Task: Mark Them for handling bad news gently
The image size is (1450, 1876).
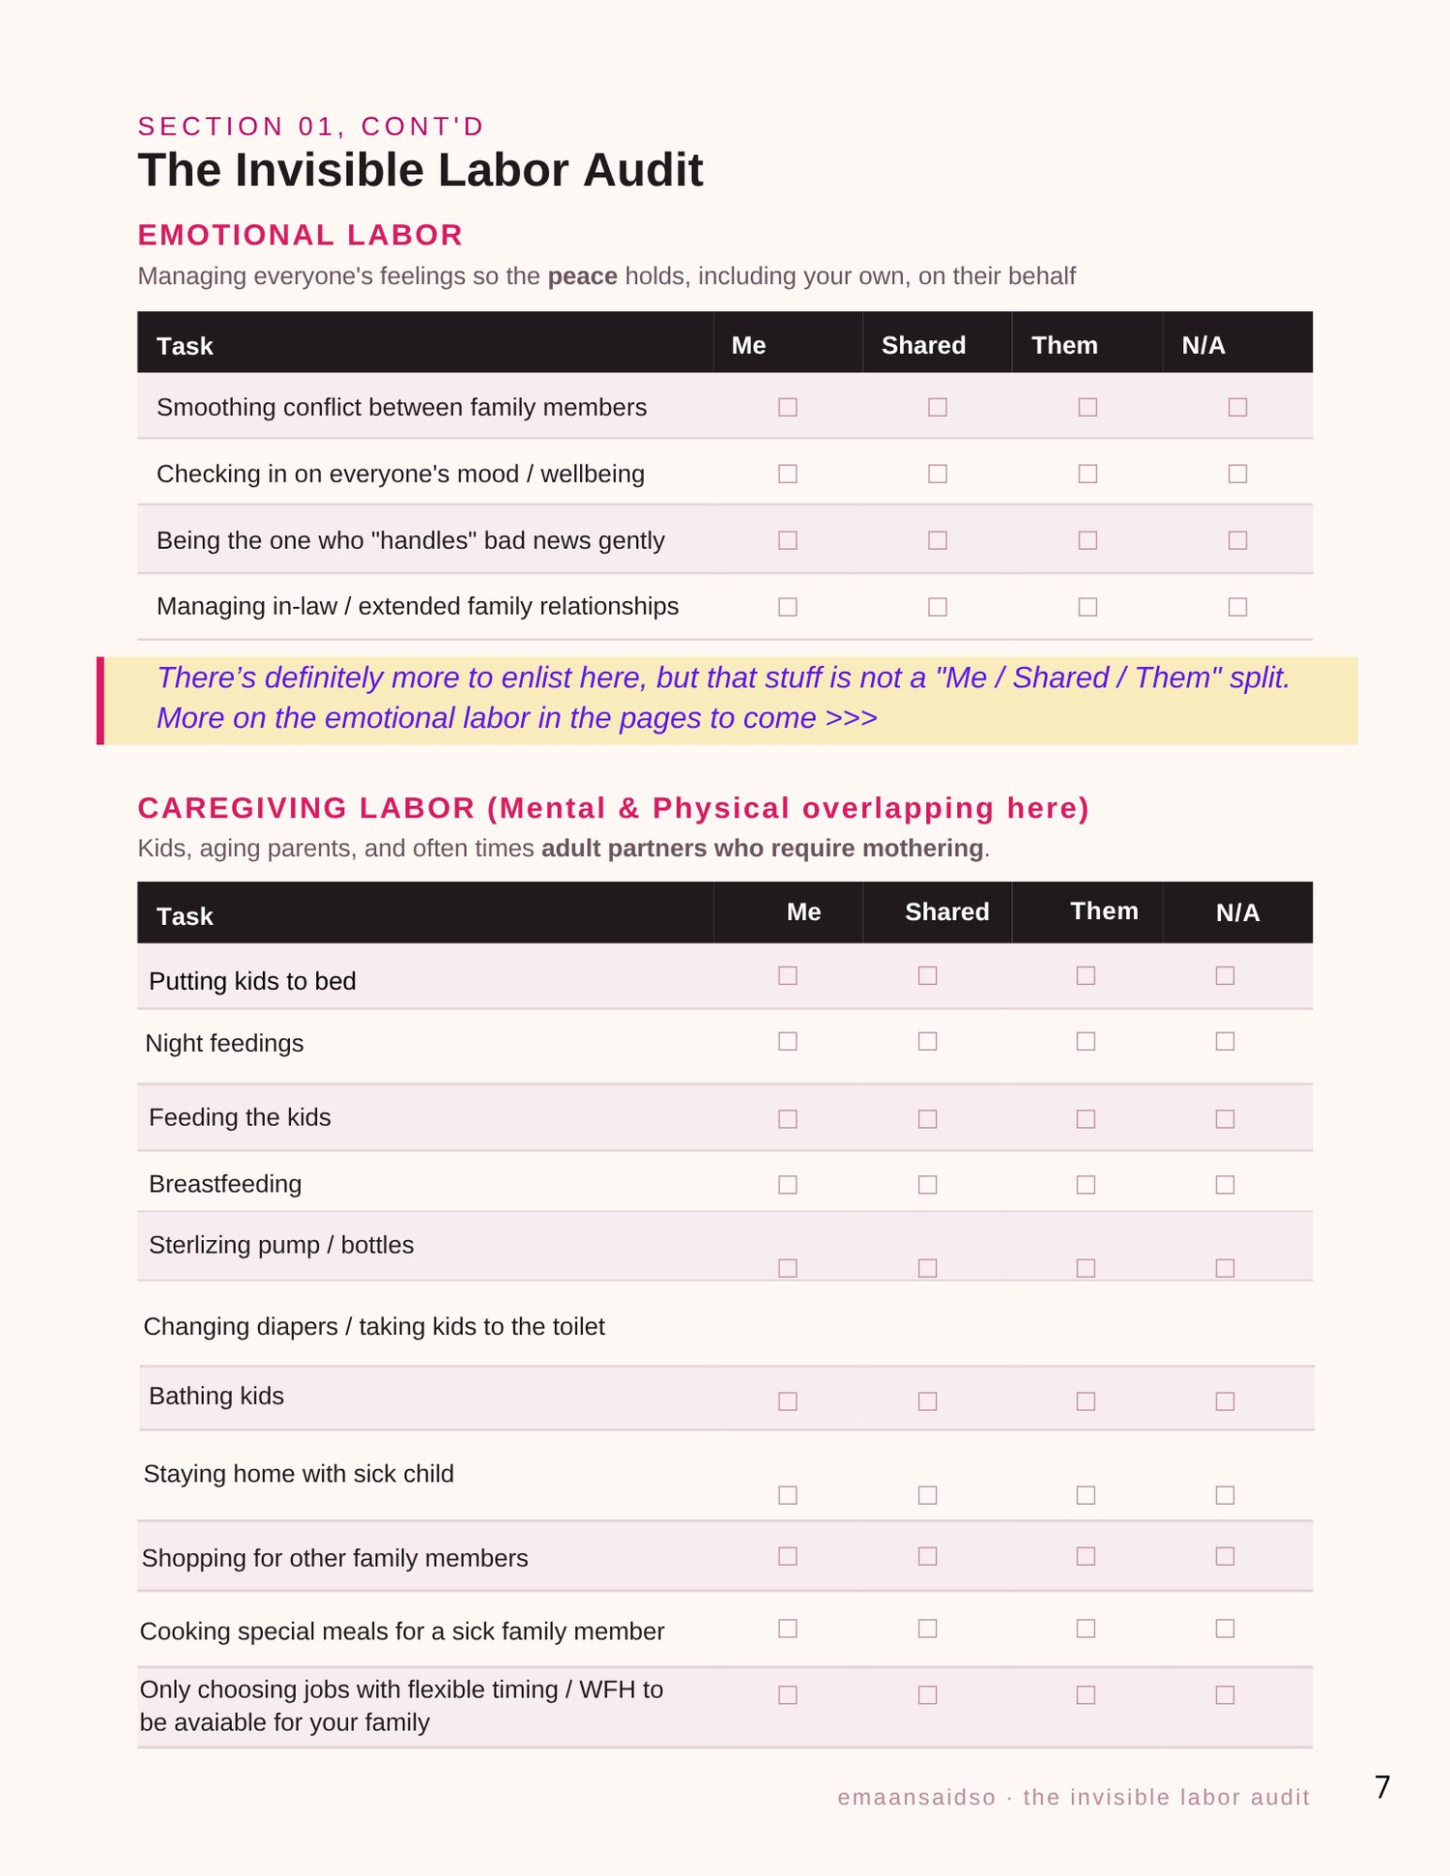Action: coord(1087,540)
